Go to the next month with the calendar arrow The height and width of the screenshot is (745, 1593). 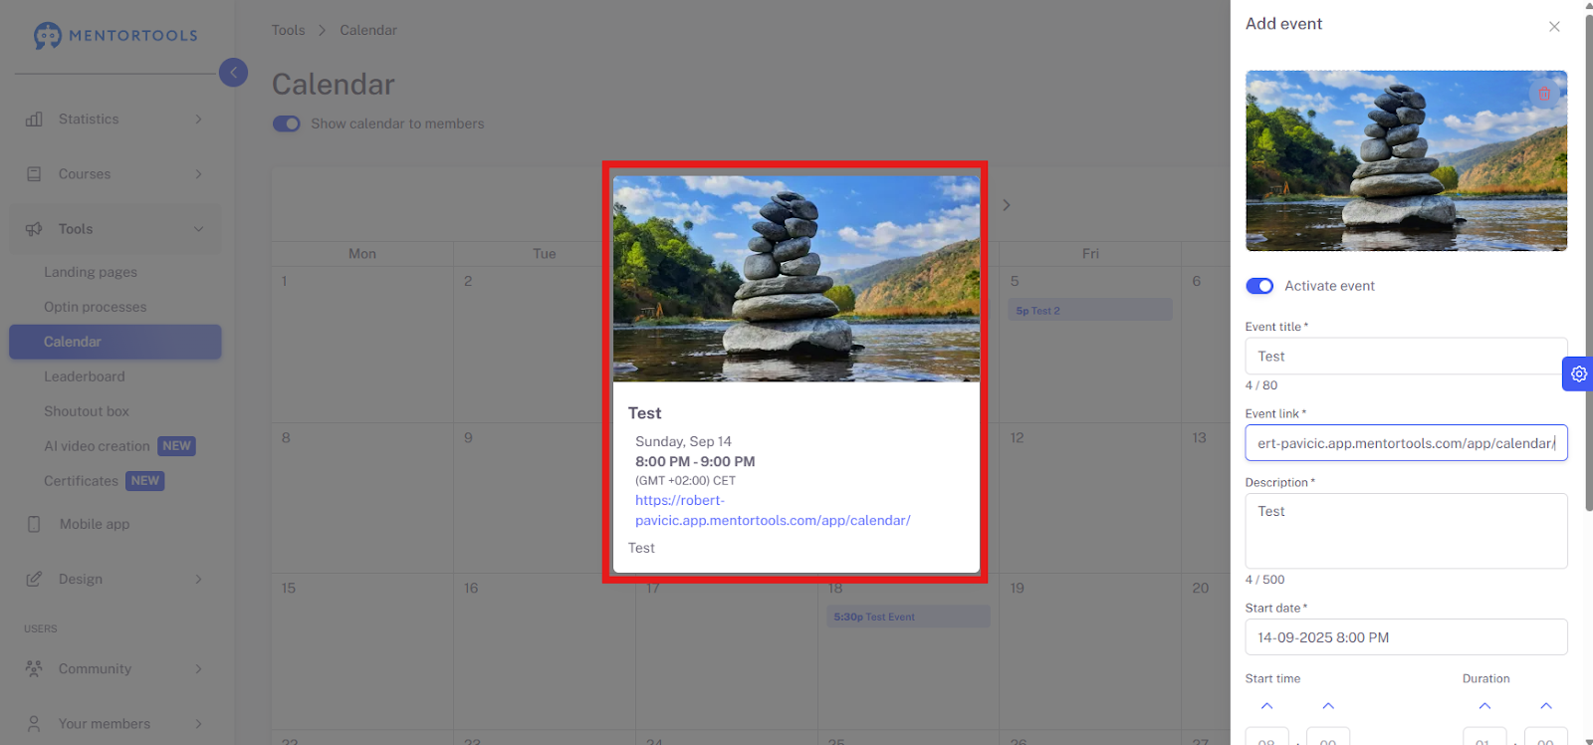[x=1007, y=205]
